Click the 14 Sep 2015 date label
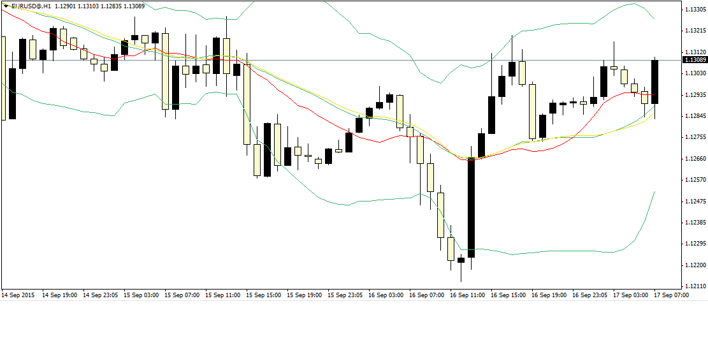Viewport: 708px width, 338px height. point(18,296)
